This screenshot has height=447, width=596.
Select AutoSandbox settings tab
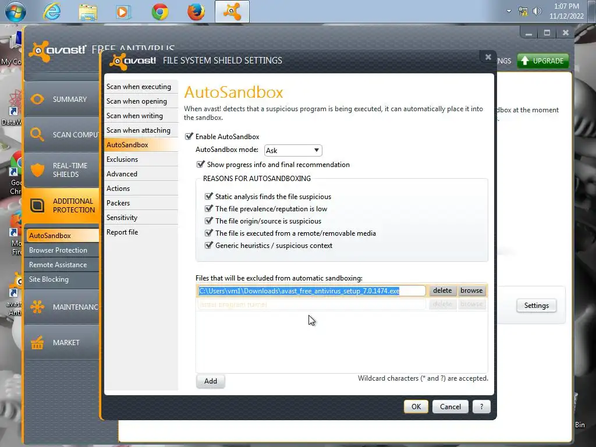(x=141, y=145)
